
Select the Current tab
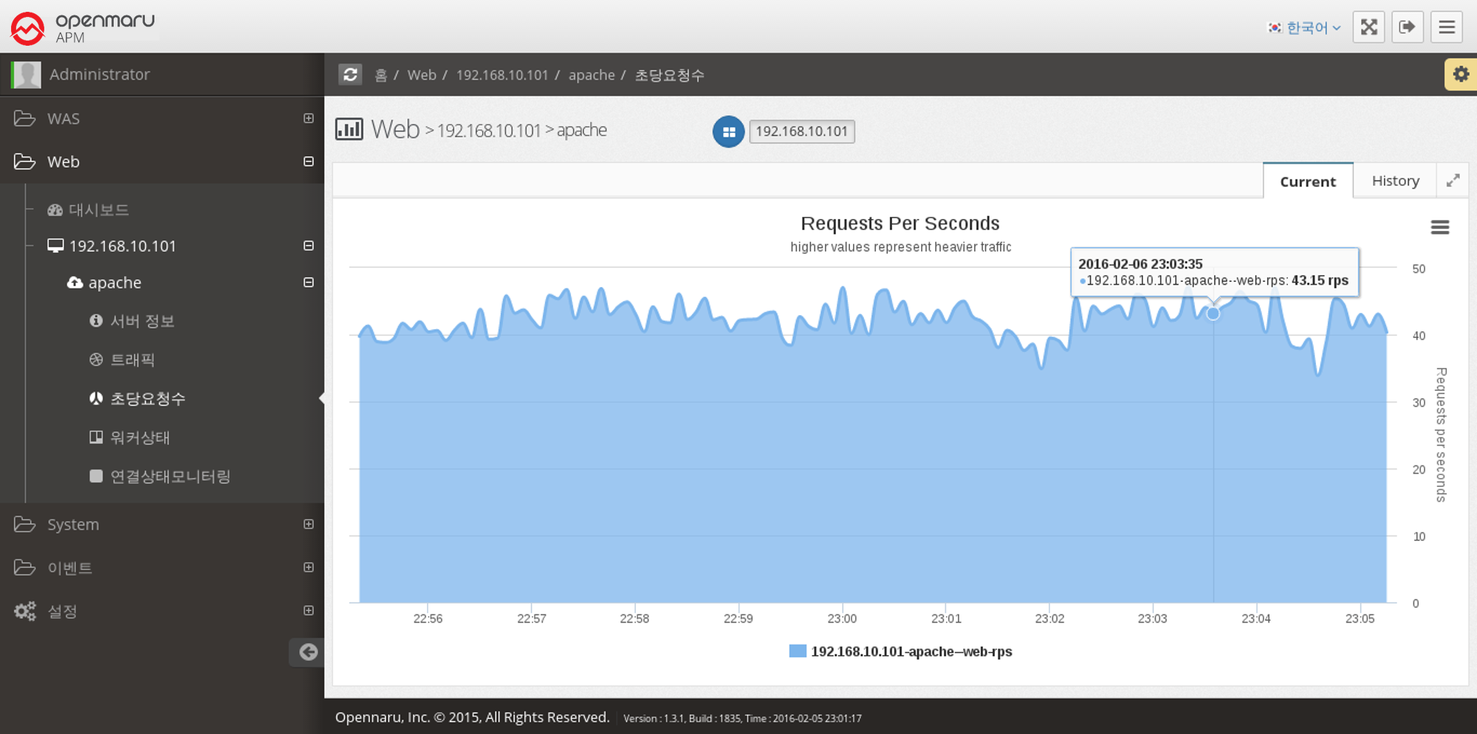(x=1307, y=181)
